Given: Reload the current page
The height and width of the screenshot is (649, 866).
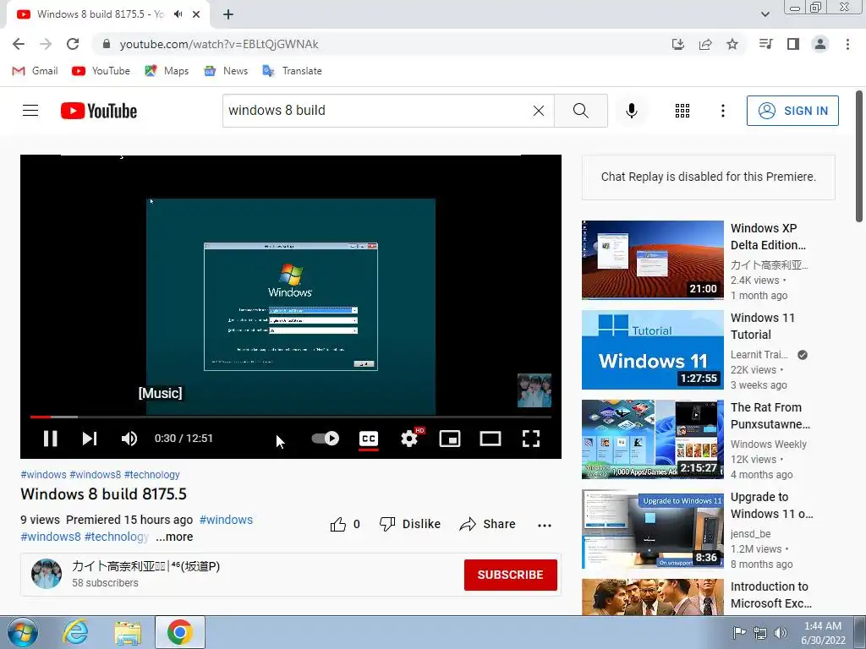Looking at the screenshot, I should 73,44.
